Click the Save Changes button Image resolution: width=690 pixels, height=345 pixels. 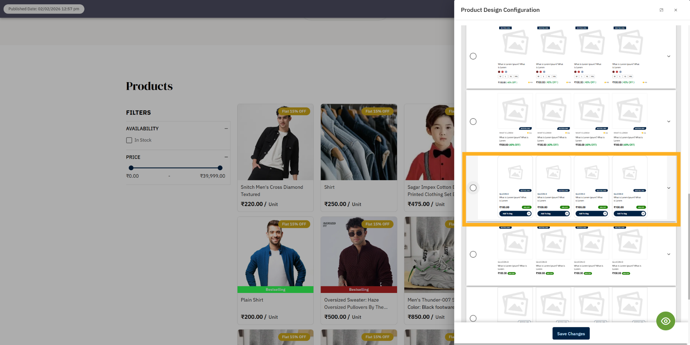click(x=571, y=333)
